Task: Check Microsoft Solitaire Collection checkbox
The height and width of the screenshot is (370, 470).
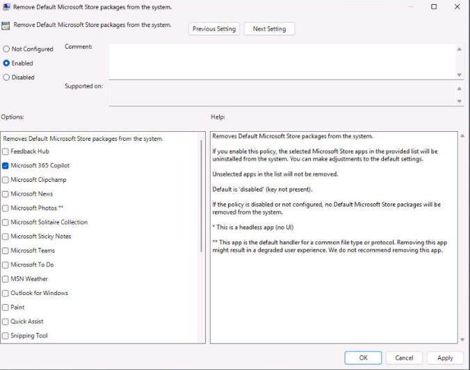Action: tap(6, 222)
